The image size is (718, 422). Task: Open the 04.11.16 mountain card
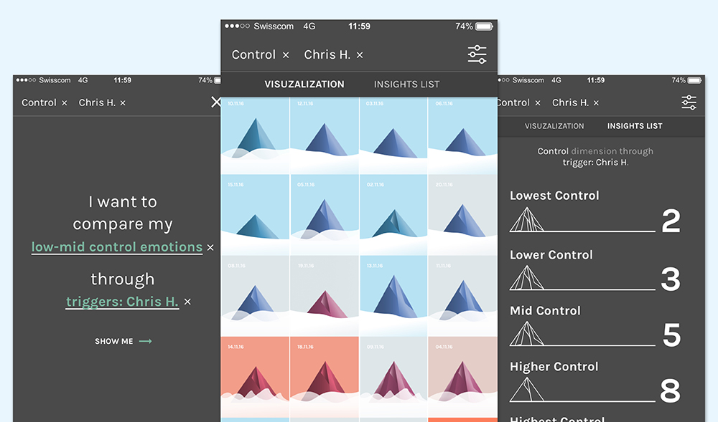coord(463,377)
